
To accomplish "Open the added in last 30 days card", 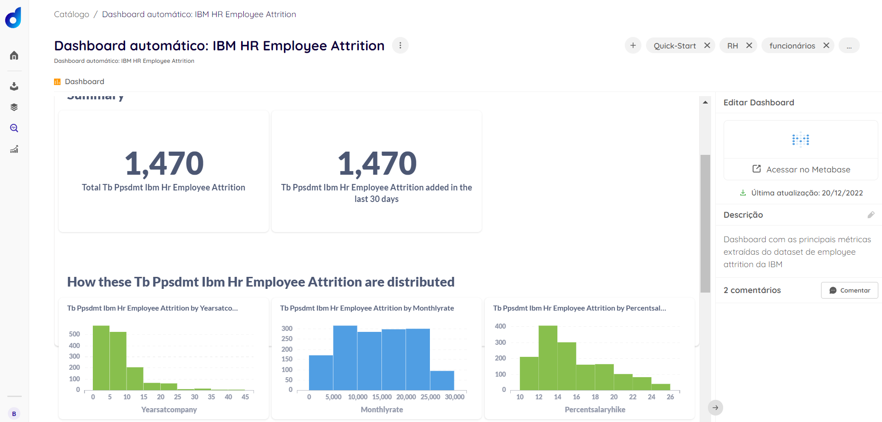I will click(x=377, y=171).
